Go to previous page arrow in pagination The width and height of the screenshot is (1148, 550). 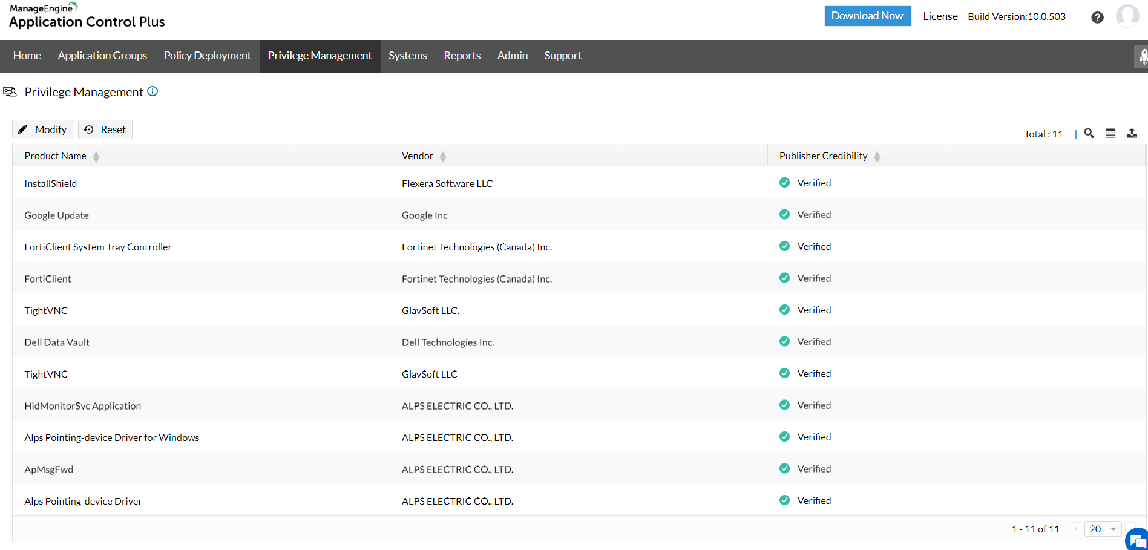(1076, 529)
